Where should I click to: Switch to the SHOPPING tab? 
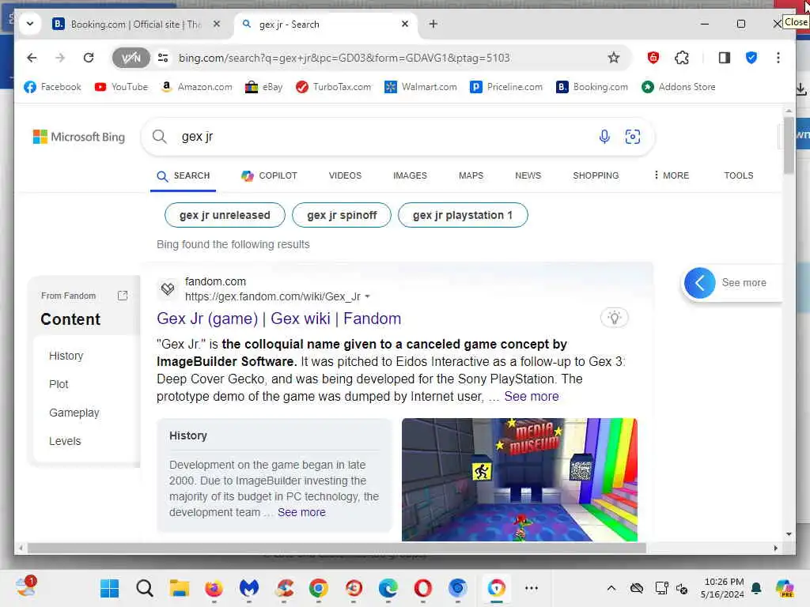(x=596, y=175)
